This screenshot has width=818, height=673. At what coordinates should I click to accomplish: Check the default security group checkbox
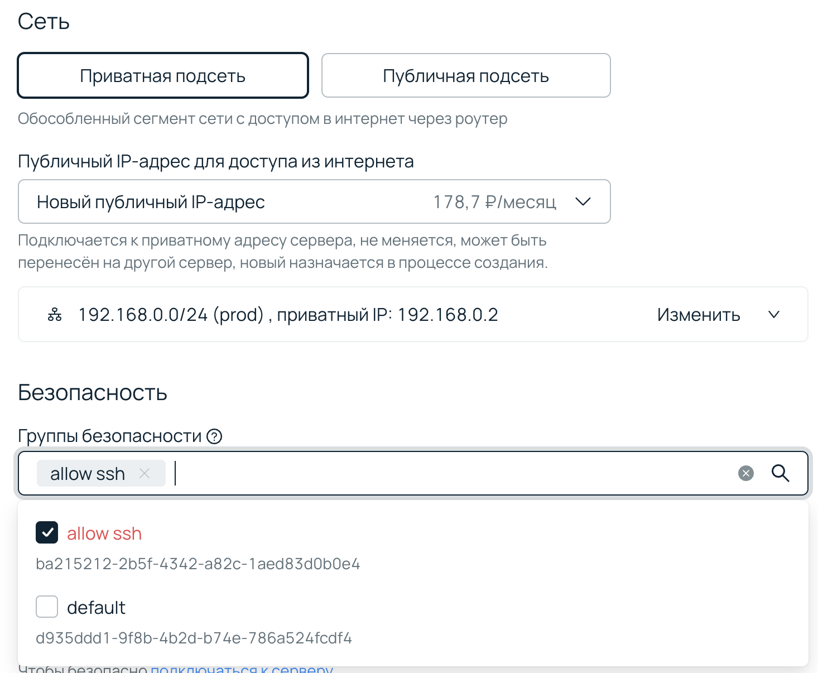click(x=47, y=607)
